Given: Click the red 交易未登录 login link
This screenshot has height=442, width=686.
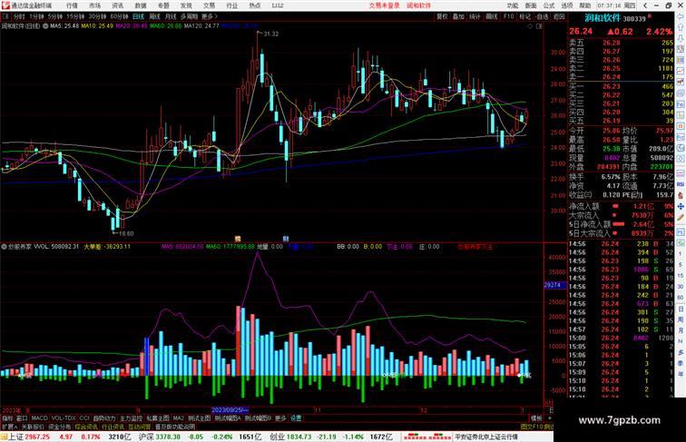Looking at the screenshot, I should 384,5.
